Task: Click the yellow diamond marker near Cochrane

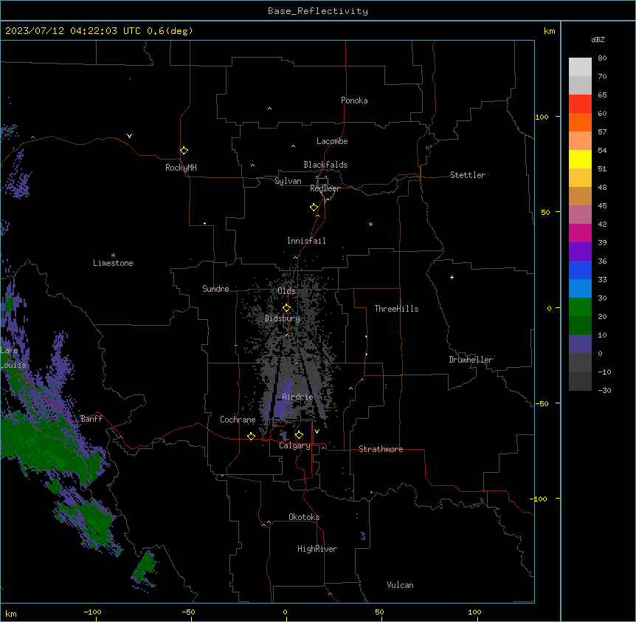Action: tap(251, 436)
